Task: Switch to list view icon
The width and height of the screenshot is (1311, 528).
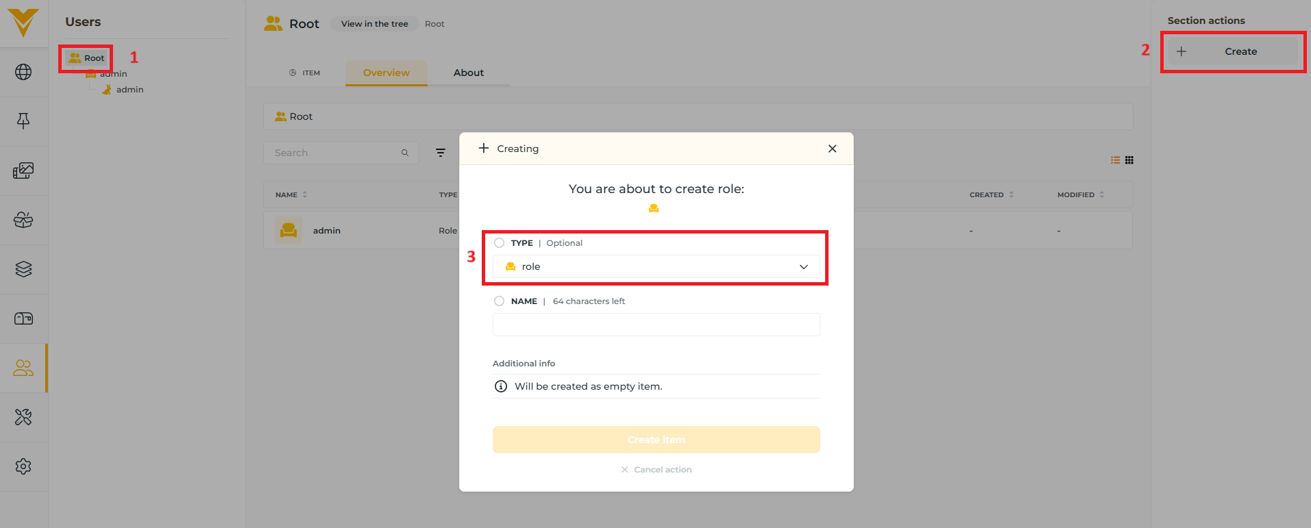Action: pos(1116,160)
